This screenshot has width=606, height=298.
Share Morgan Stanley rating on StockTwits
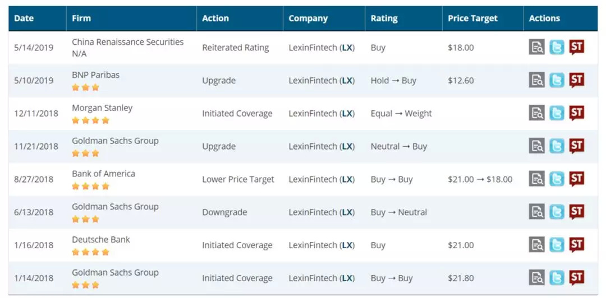[x=576, y=113]
